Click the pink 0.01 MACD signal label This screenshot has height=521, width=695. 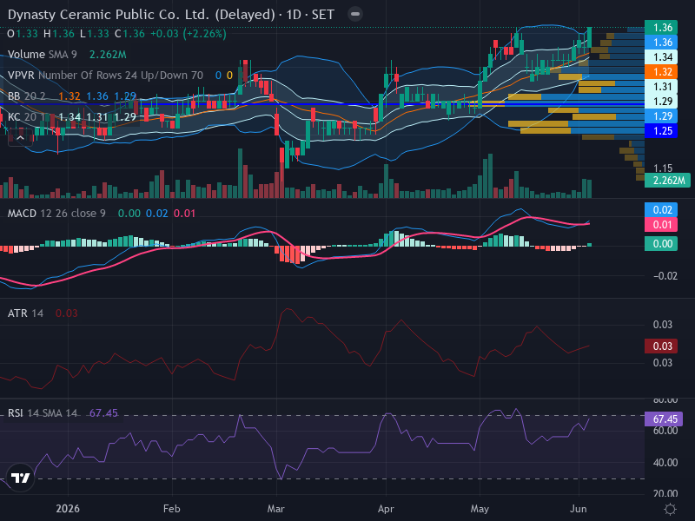pyautogui.click(x=661, y=225)
